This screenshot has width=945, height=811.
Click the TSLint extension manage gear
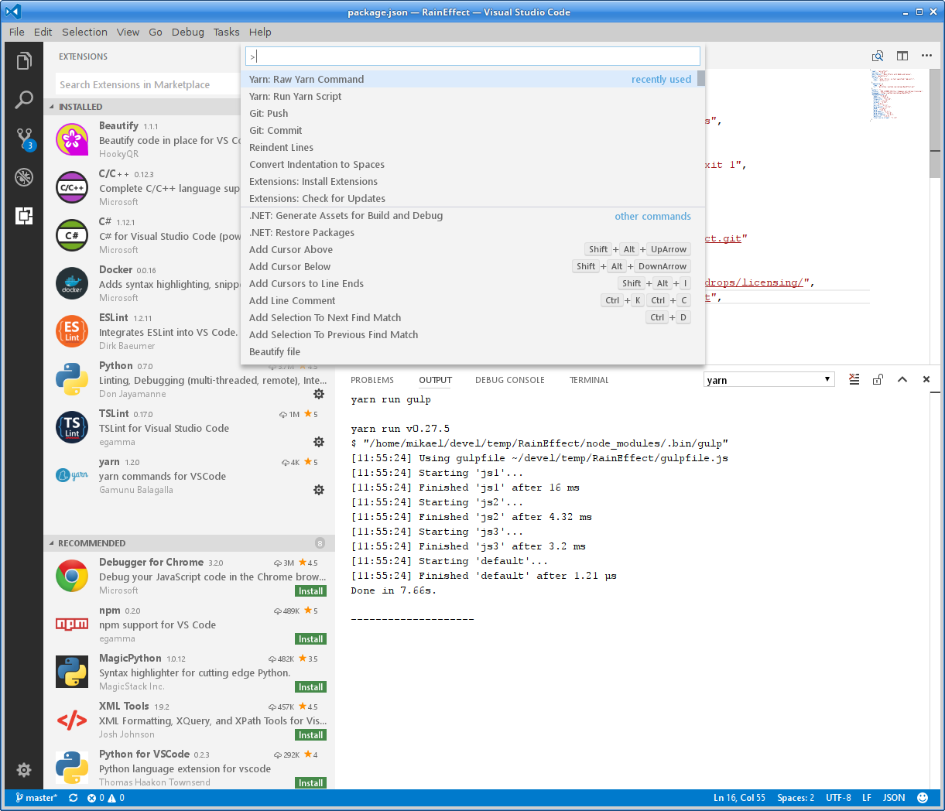318,442
